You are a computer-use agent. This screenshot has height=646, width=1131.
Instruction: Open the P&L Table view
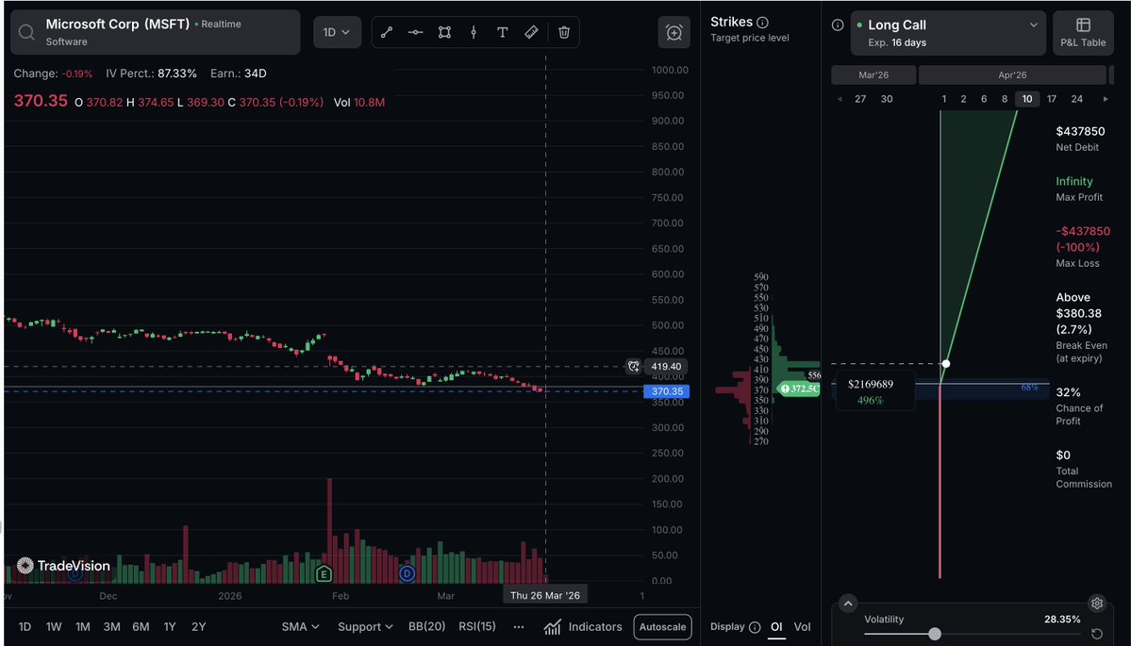[1083, 33]
